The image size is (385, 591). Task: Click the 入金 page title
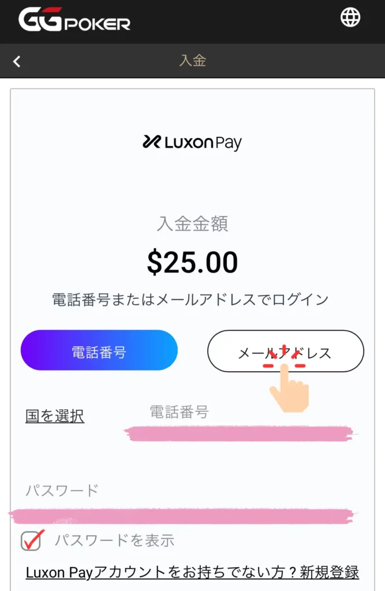pyautogui.click(x=193, y=61)
